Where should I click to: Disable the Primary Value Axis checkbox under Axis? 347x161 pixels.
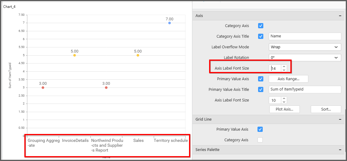click(x=261, y=79)
